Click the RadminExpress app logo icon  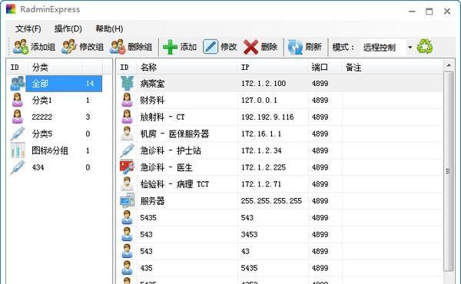tap(11, 8)
